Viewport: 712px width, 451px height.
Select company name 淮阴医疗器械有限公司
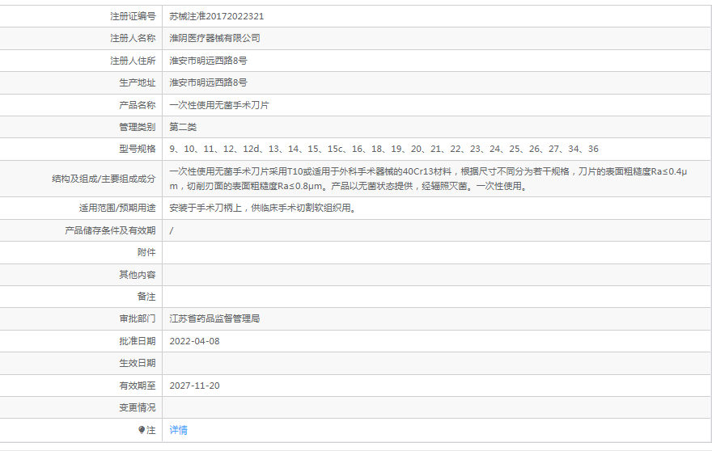(214, 38)
